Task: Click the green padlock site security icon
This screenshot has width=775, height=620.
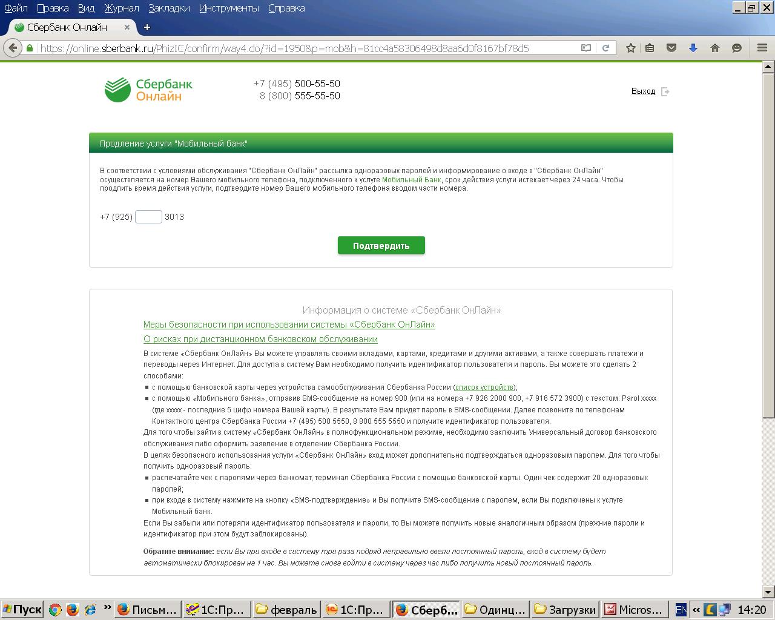Action: point(30,48)
